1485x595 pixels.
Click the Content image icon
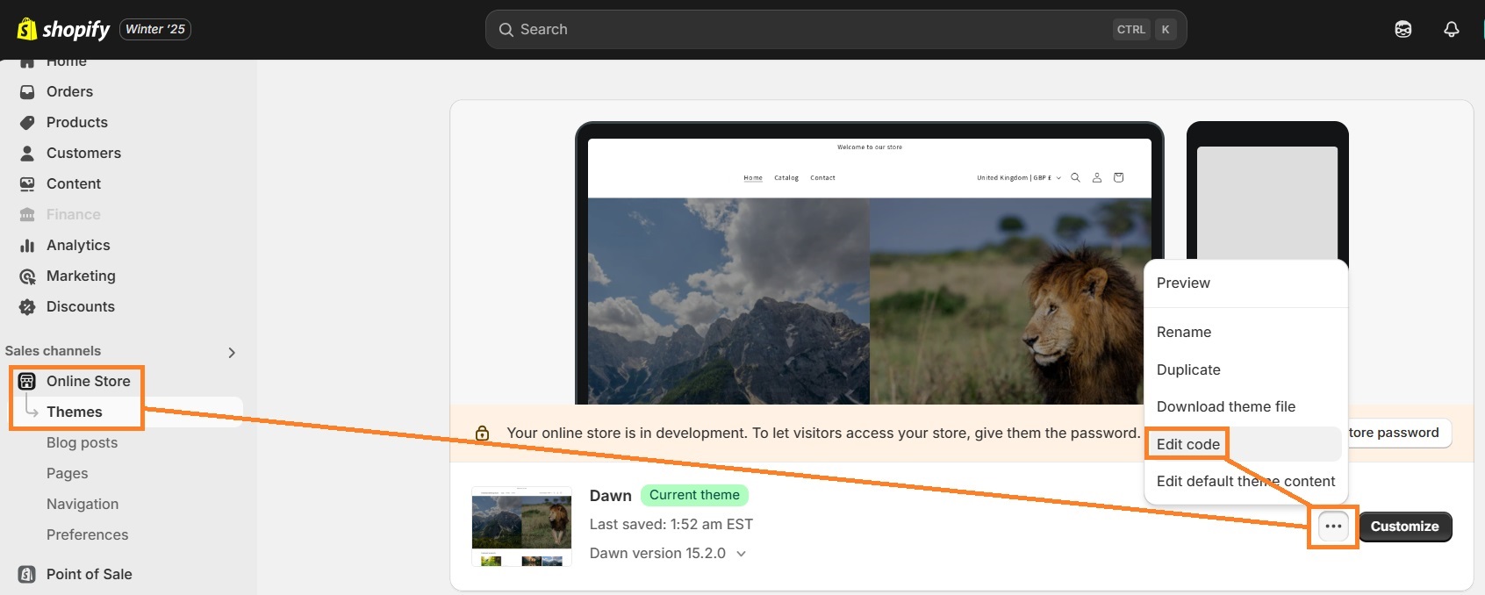point(27,183)
